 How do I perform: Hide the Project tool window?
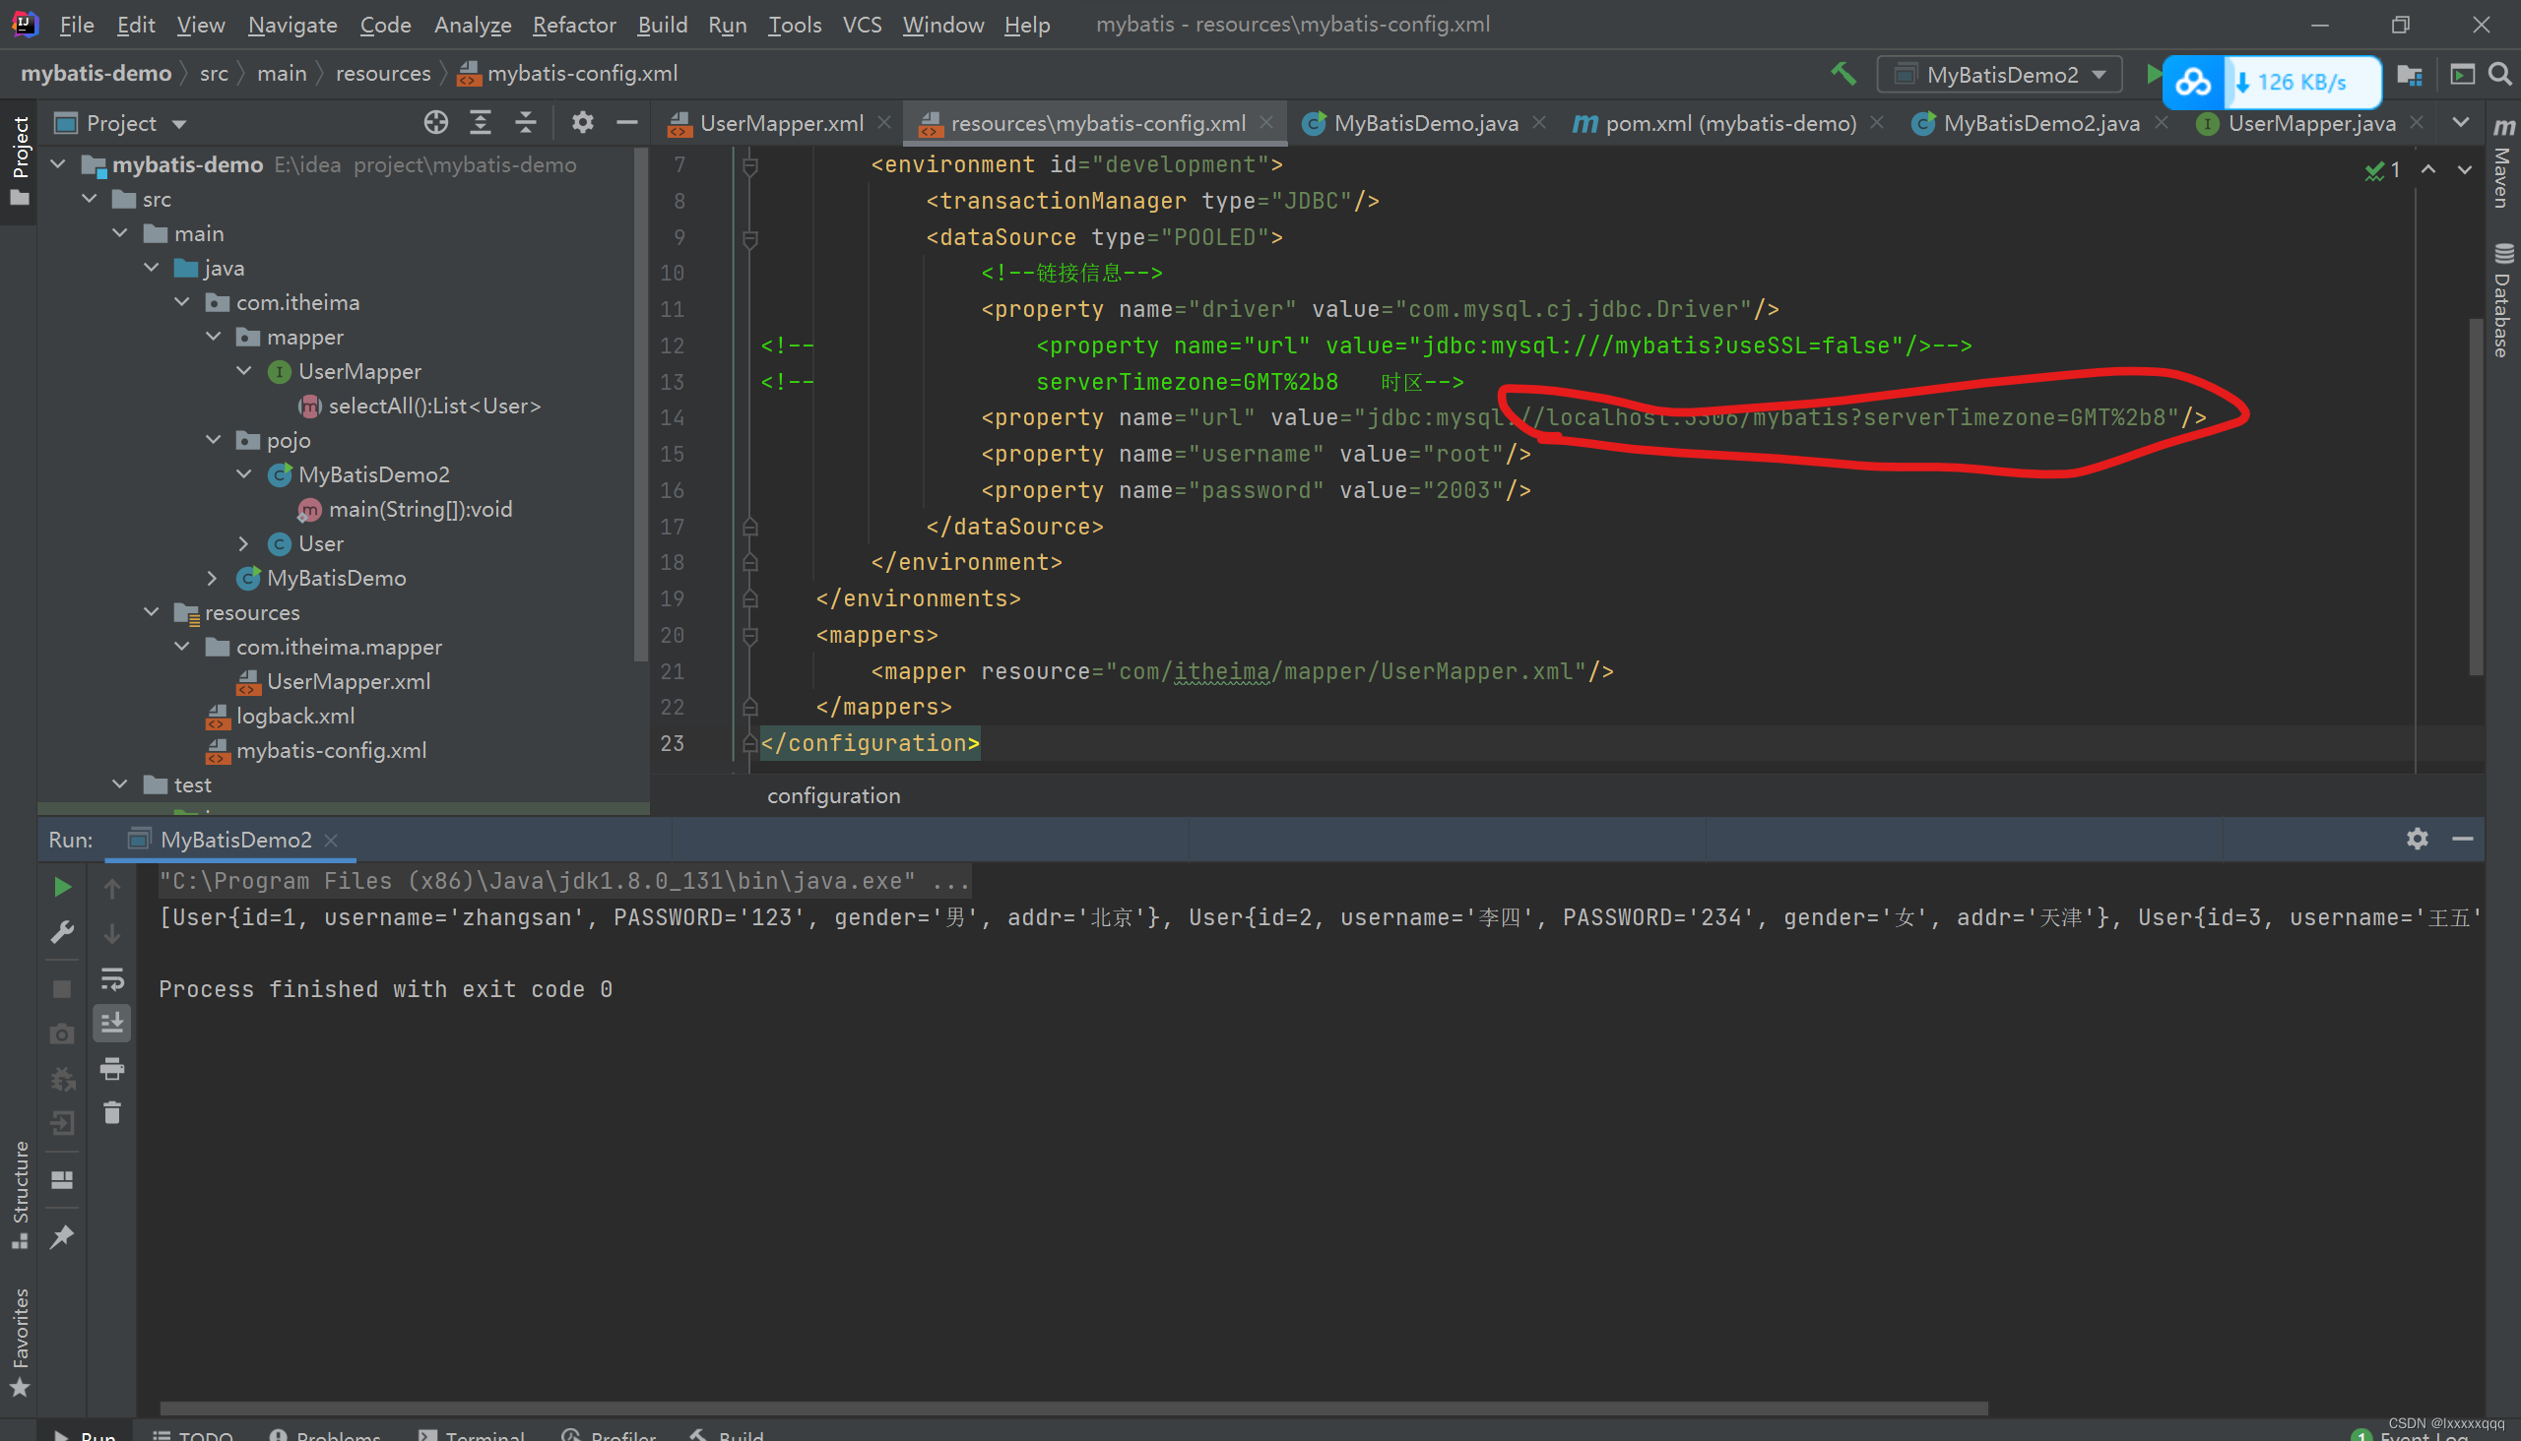(625, 122)
